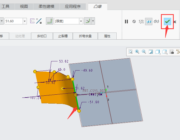Toggle the bend radius icon
This screenshot has height=140, width=180.
pyautogui.click(x=50, y=21)
